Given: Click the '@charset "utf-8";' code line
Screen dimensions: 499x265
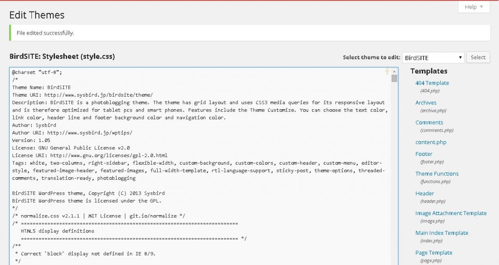Looking at the screenshot, I should (x=37, y=72).
